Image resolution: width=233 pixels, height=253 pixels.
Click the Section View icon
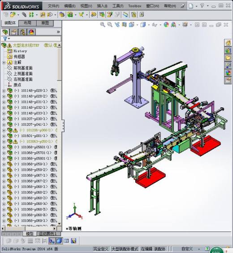[124, 25]
